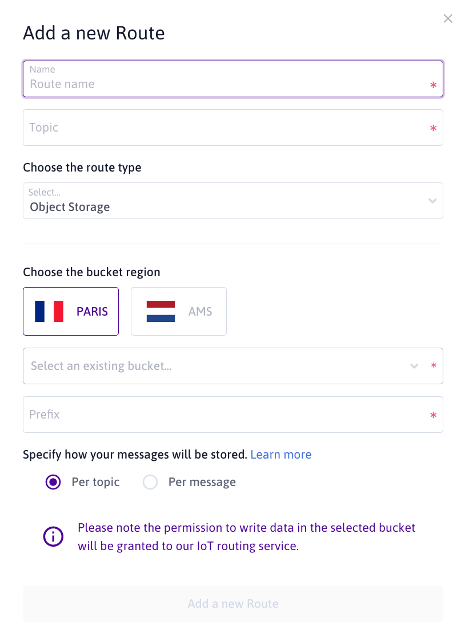The width and height of the screenshot is (465, 637).
Task: Click the info circle icon beside permission note
Action: pos(54,536)
